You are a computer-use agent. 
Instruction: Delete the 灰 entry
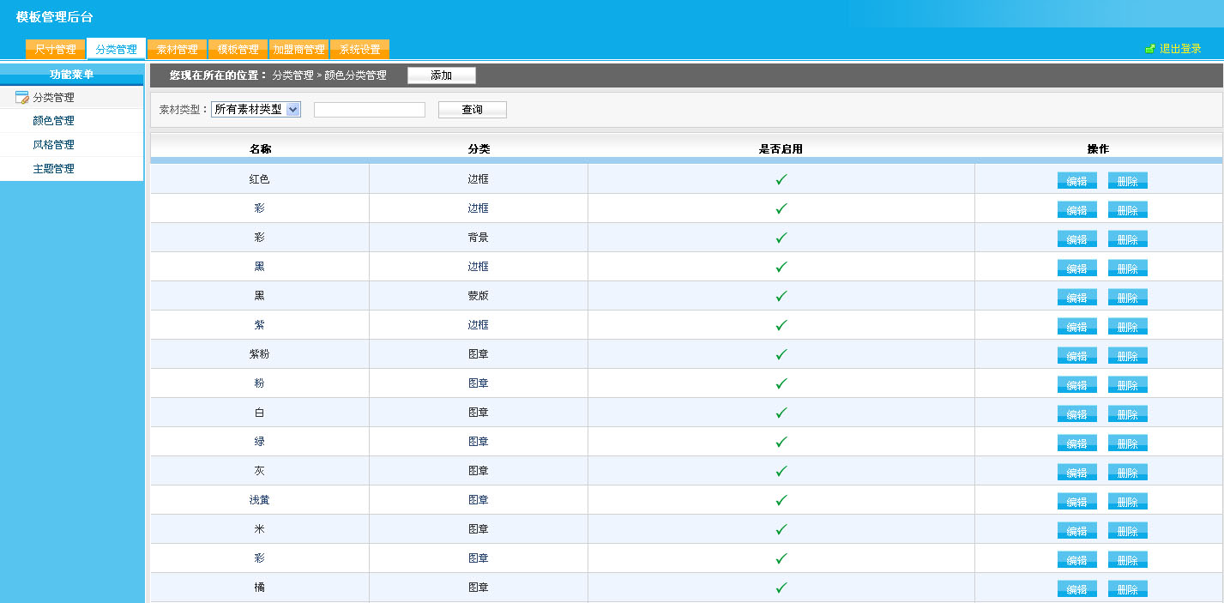pyautogui.click(x=1128, y=473)
